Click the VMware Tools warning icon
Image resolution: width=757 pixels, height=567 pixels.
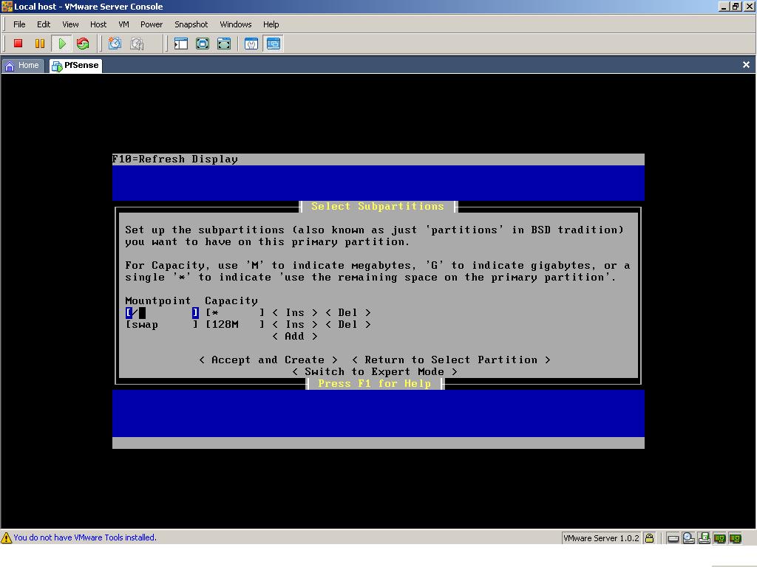pos(6,537)
